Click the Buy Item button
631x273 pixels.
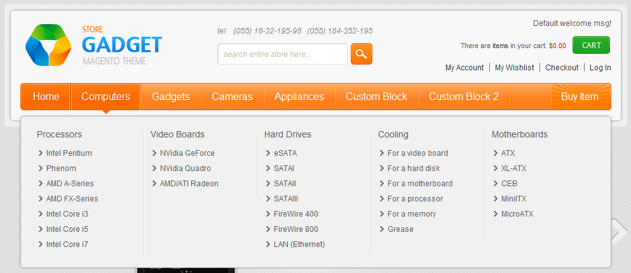pos(580,97)
